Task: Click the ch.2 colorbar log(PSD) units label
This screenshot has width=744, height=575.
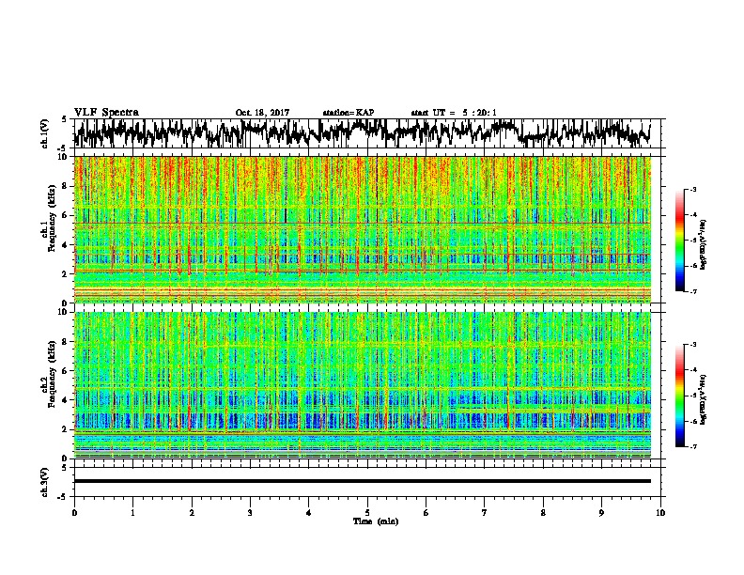Action: click(x=703, y=399)
